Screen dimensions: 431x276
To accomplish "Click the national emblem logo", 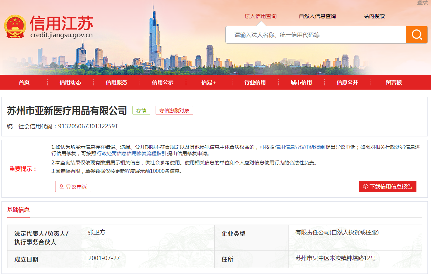I will pyautogui.click(x=15, y=27).
